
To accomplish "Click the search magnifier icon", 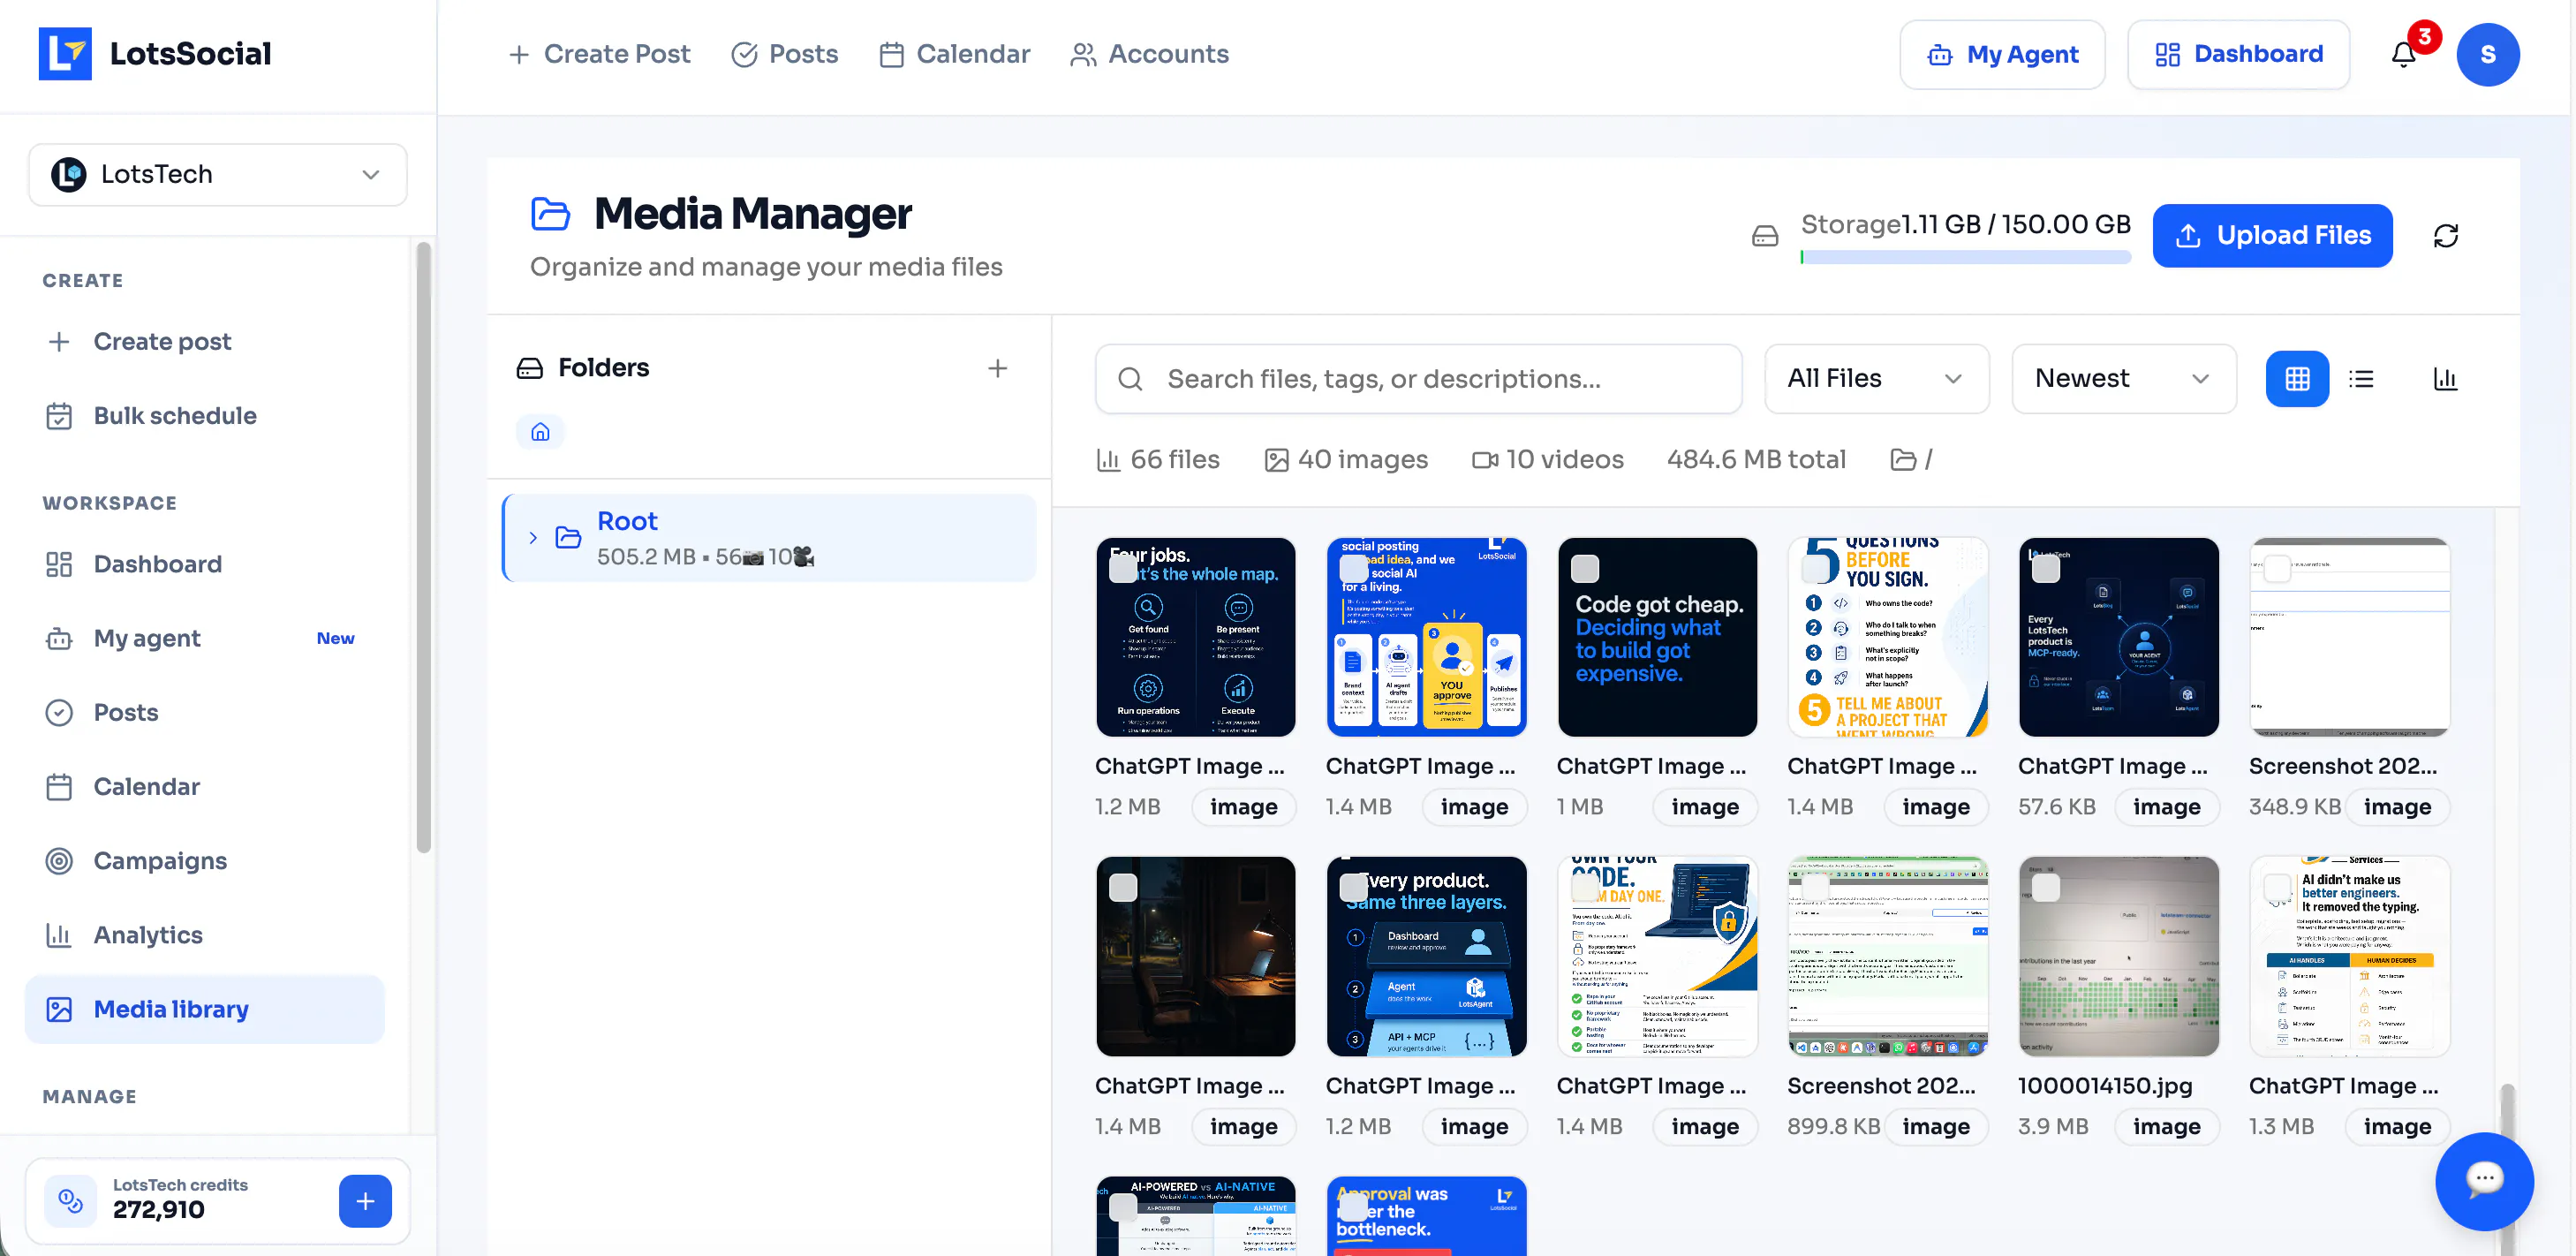I will [x=1130, y=379].
